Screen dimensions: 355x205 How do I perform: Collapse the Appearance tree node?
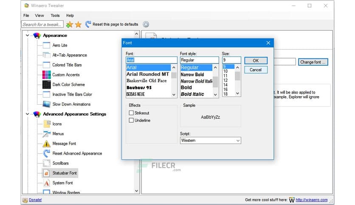(28, 36)
